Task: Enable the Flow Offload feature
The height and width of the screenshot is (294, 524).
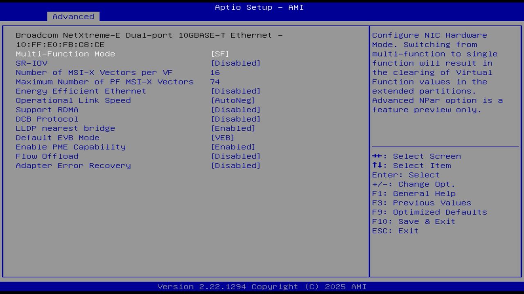Action: (x=47, y=156)
